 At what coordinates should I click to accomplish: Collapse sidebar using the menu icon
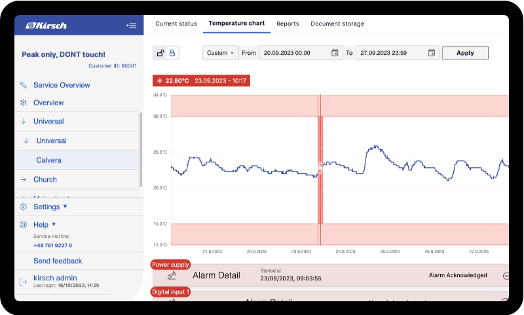point(132,25)
